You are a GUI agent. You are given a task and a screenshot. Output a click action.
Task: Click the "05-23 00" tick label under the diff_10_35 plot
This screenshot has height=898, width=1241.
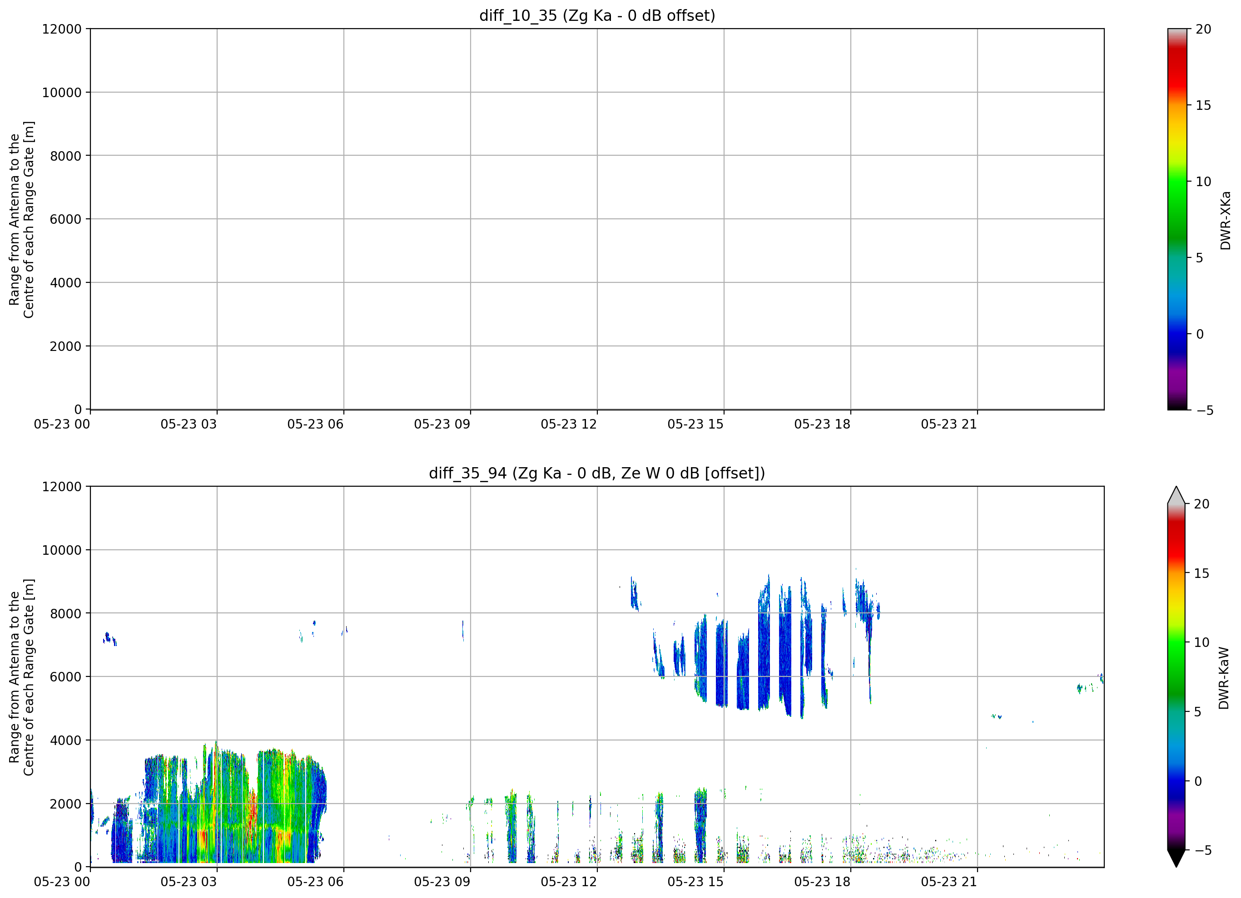click(x=62, y=424)
